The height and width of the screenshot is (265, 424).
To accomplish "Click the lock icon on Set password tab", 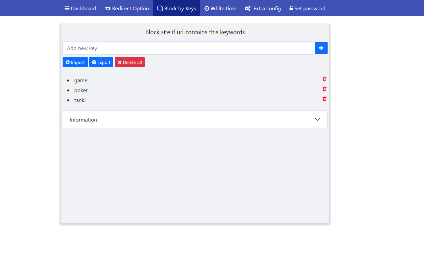I will 291,8.
